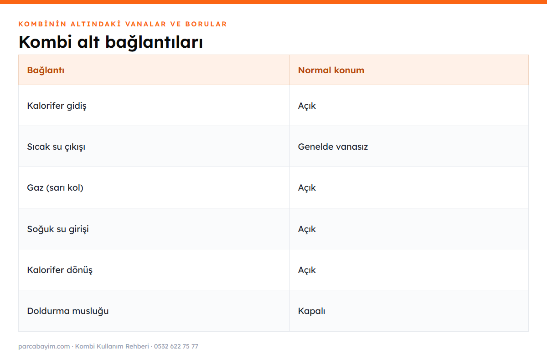Click the Normal konum column header
The height and width of the screenshot is (364, 547).
409,70
